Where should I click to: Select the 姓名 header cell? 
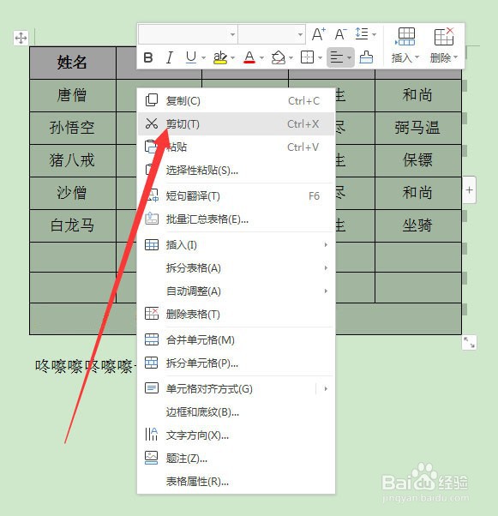point(73,63)
